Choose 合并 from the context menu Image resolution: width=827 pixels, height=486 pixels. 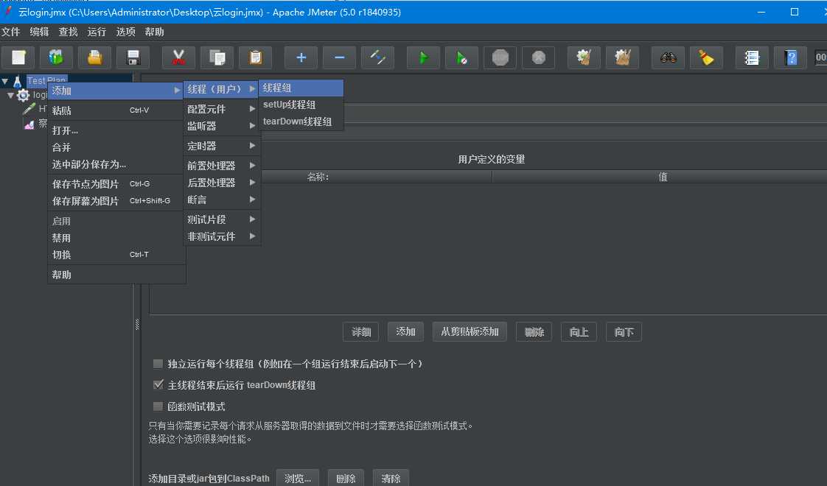[x=116, y=147]
